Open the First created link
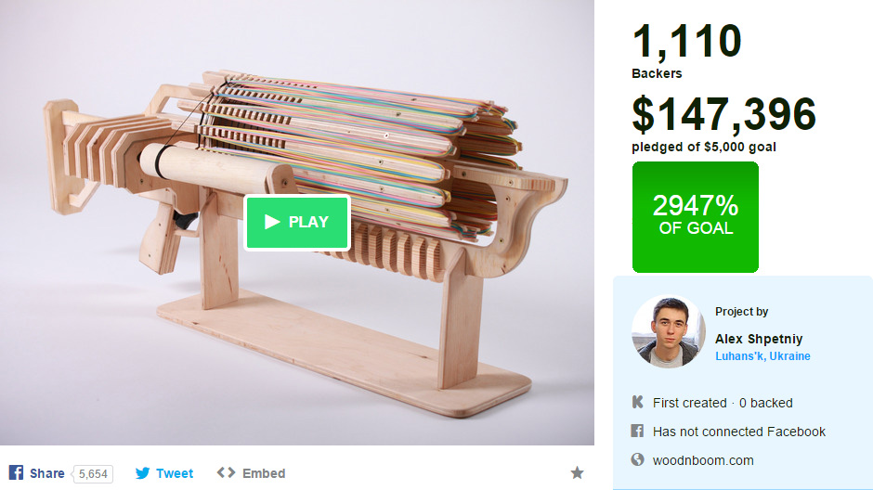The image size is (873, 490). pos(690,403)
